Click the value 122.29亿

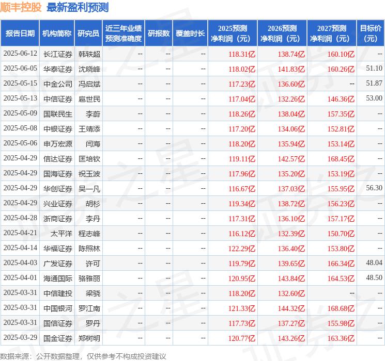pos(242,249)
